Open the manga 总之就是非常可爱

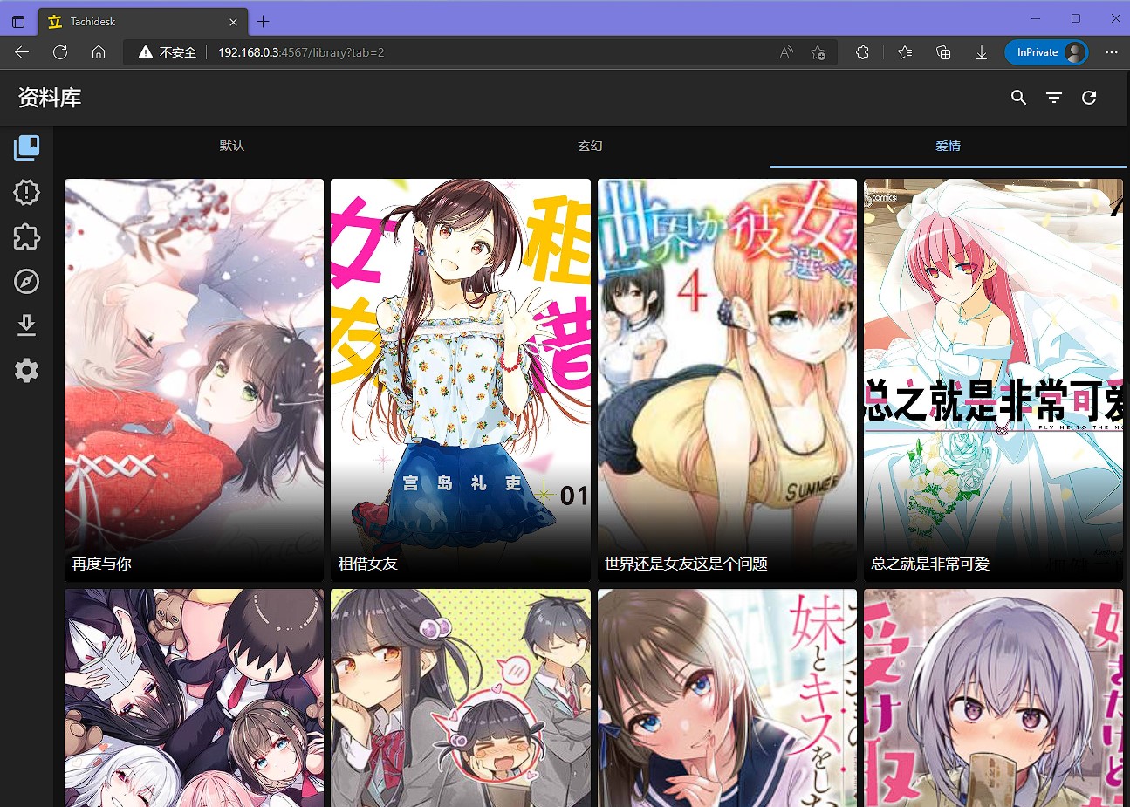993,380
